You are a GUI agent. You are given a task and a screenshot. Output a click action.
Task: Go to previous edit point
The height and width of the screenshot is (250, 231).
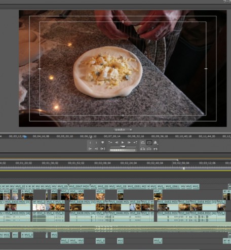(110, 143)
